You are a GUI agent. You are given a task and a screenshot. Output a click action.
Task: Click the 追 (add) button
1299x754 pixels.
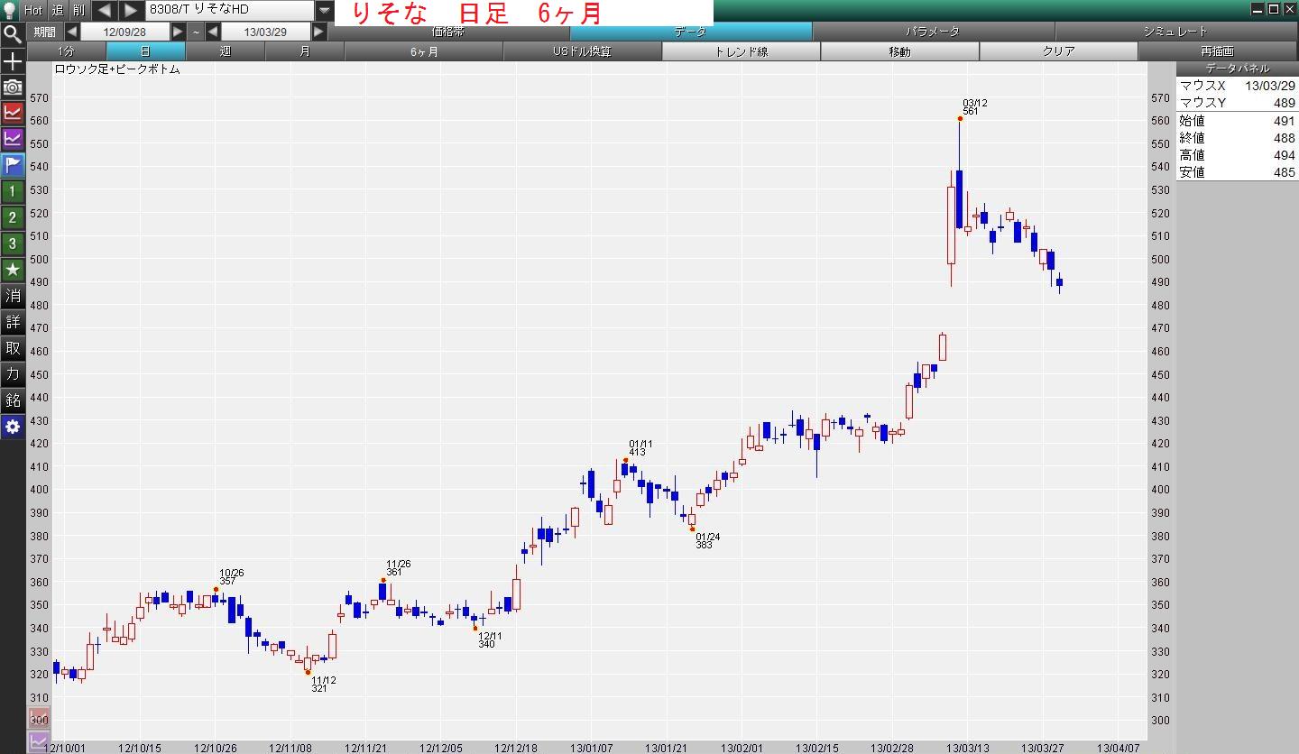58,10
